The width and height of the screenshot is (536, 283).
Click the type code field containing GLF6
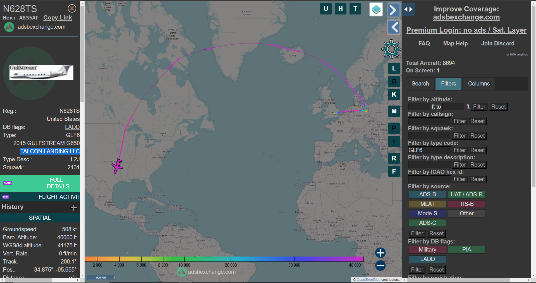coord(429,150)
